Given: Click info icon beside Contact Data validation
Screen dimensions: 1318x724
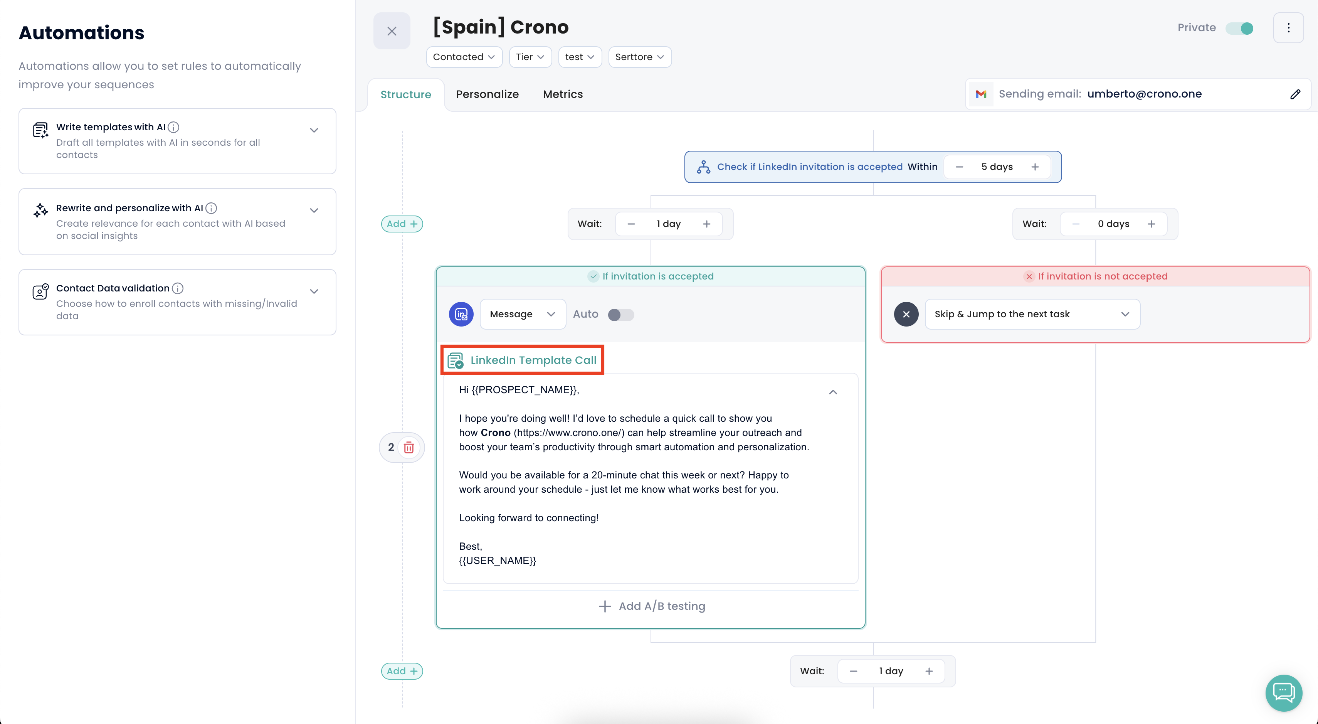Looking at the screenshot, I should tap(178, 288).
